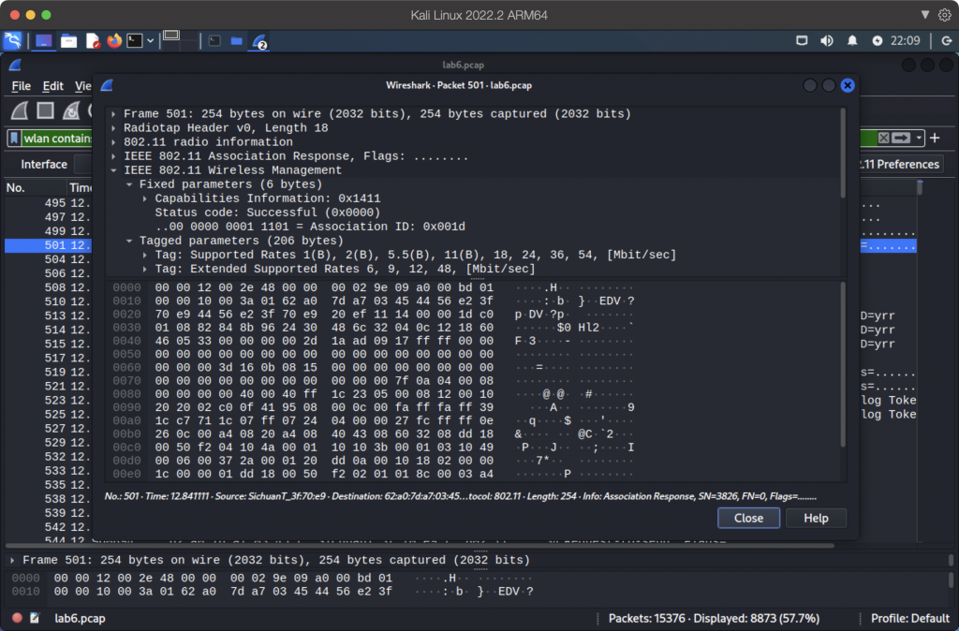Click the workspace switcher in the panel
Image resolution: width=959 pixels, height=631 pixels.
181,41
